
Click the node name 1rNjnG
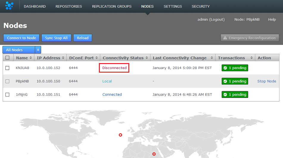tap(22, 95)
